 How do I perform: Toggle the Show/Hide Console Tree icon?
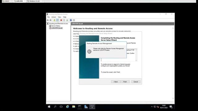click(x=58, y=20)
